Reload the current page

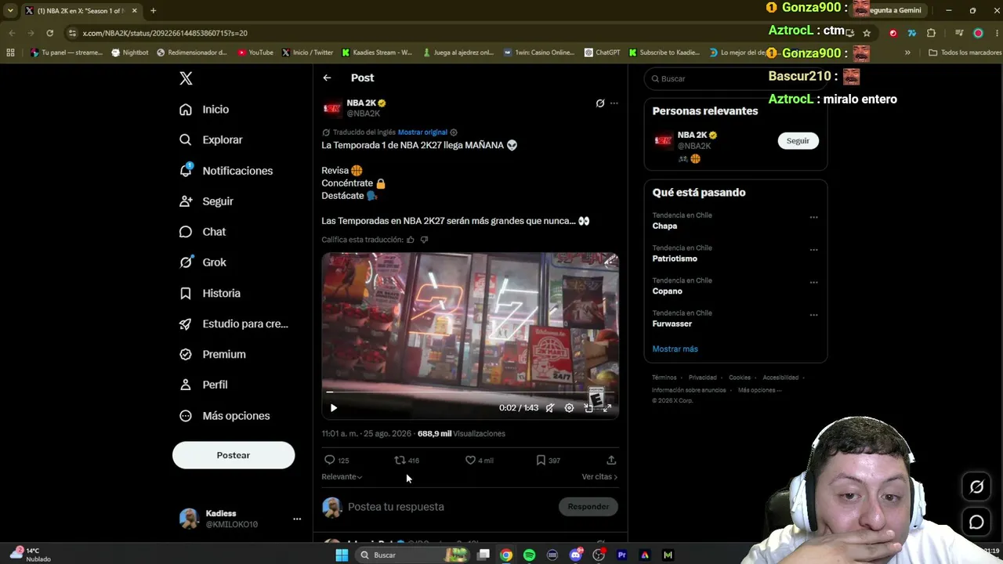tap(49, 33)
